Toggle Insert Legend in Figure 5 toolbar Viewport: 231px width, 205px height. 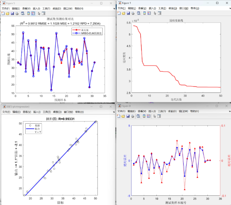(33, 14)
